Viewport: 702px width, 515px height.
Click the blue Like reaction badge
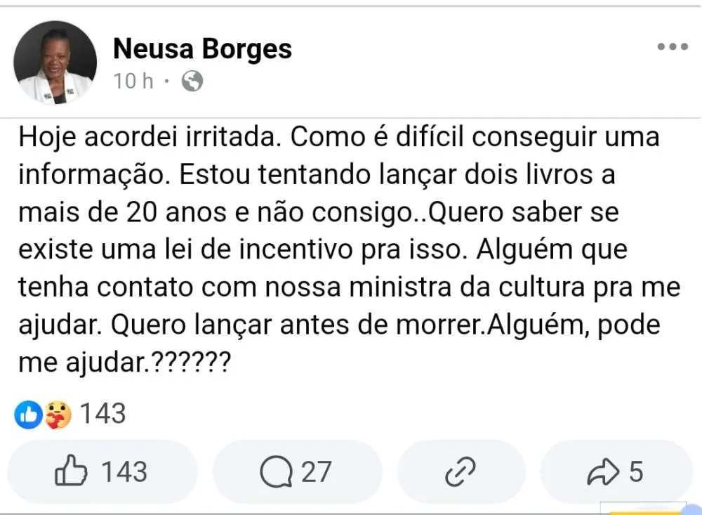coord(28,415)
